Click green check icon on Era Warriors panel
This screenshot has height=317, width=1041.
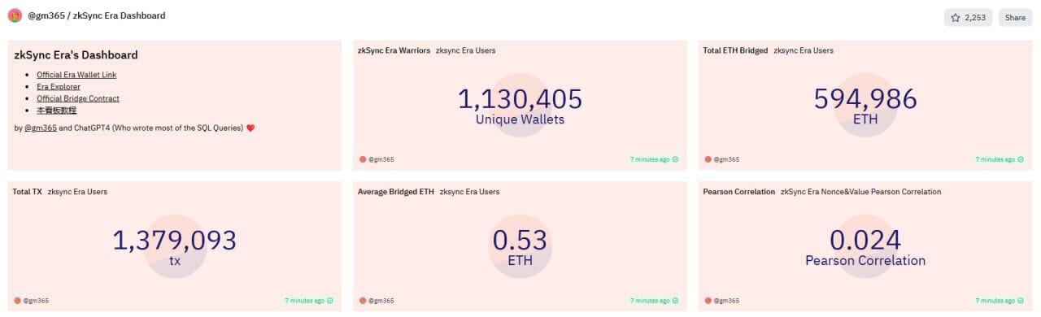[676, 159]
